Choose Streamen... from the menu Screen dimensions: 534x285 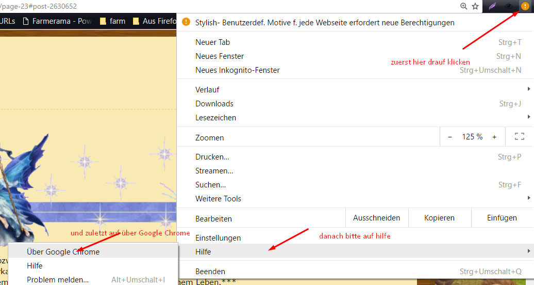click(x=355, y=171)
